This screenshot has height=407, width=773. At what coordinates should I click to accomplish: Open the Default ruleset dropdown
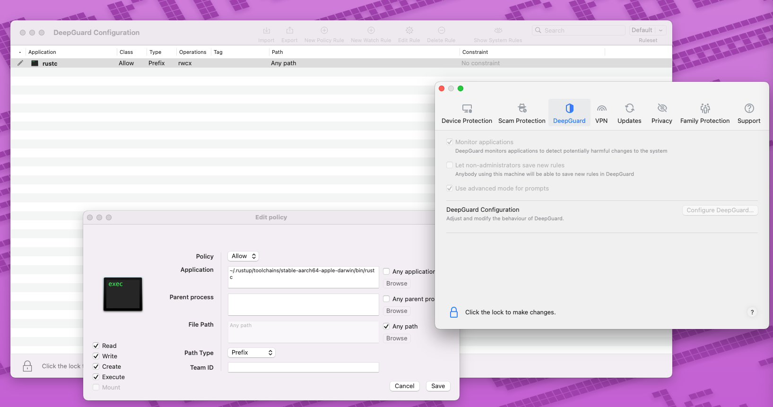pyautogui.click(x=648, y=30)
